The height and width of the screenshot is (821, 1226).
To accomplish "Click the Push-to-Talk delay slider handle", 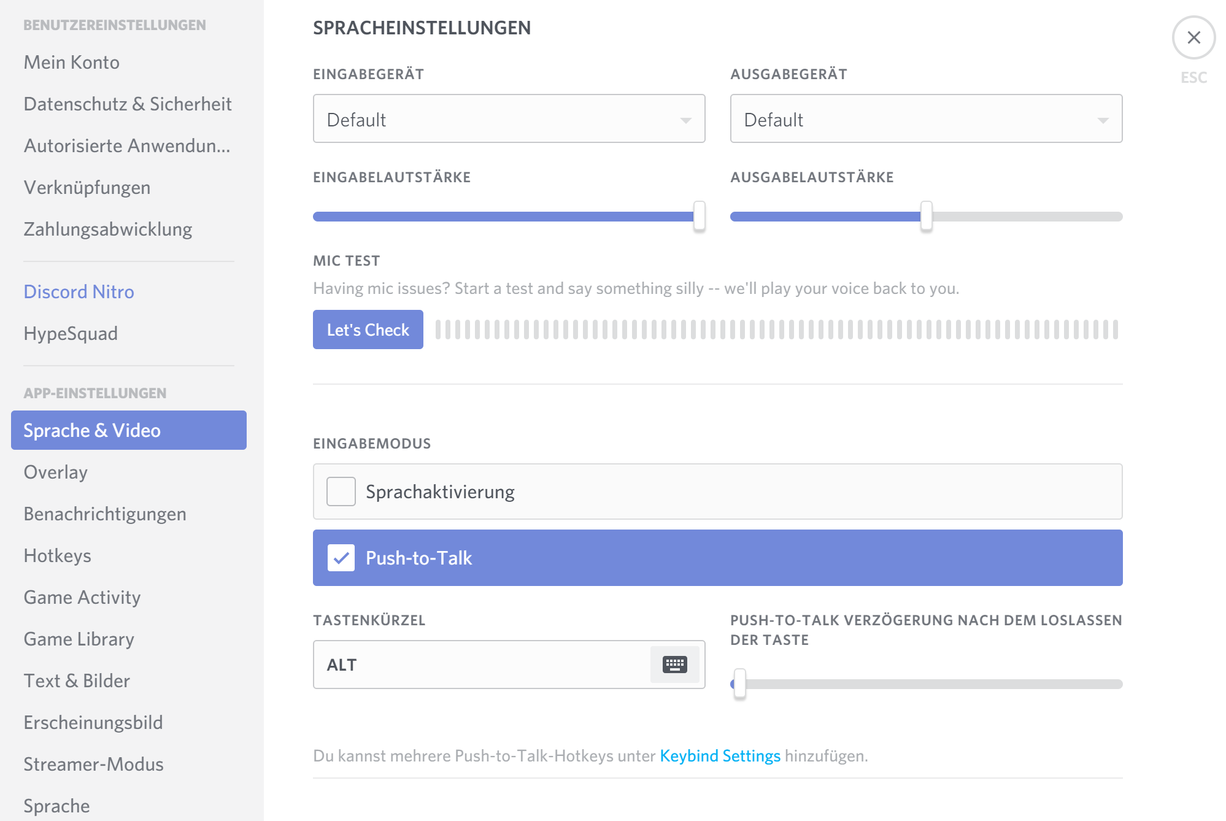I will [740, 684].
